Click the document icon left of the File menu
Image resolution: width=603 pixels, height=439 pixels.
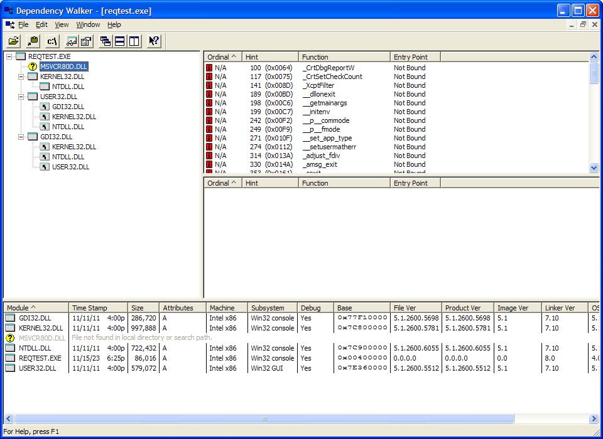[x=10, y=24]
